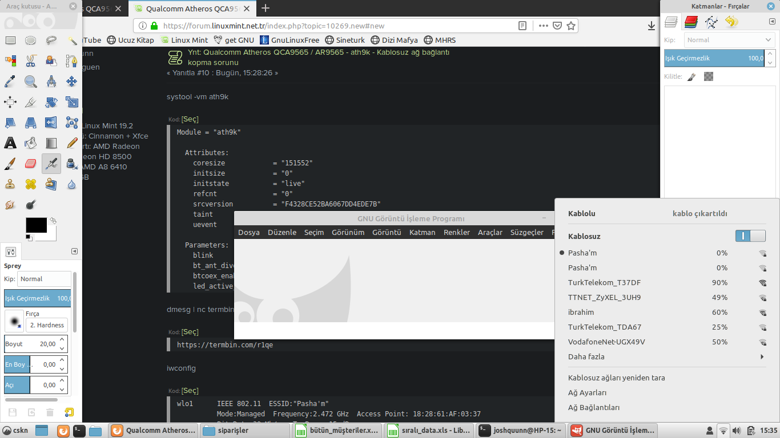Open the termbin.com/r1qe link
Viewport: 780px width, 438px height.
(225, 345)
